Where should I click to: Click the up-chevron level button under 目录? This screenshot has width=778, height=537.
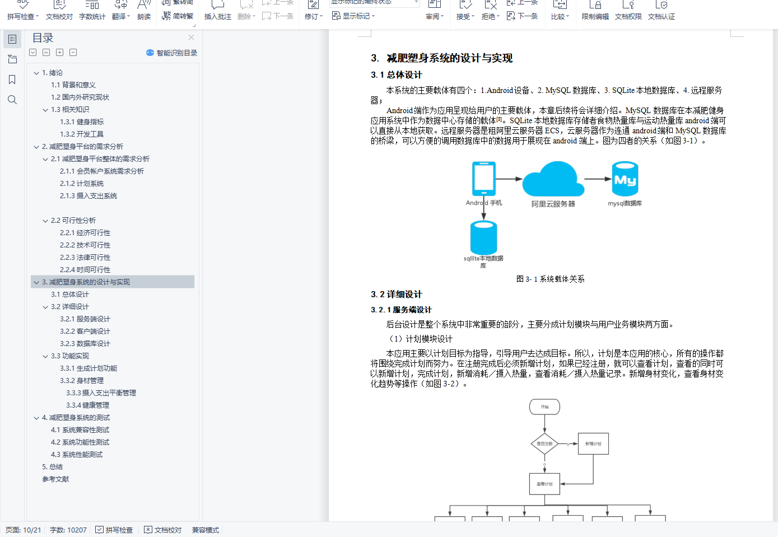46,53
